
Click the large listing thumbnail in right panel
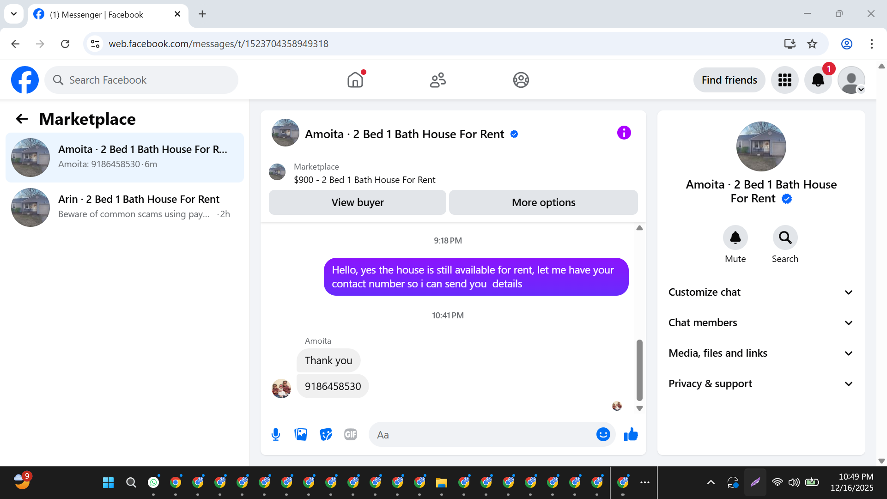tap(761, 146)
